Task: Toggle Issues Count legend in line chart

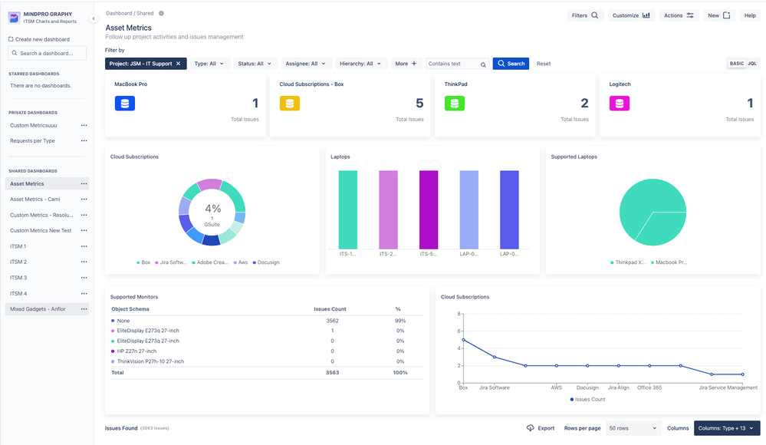Action: point(587,400)
